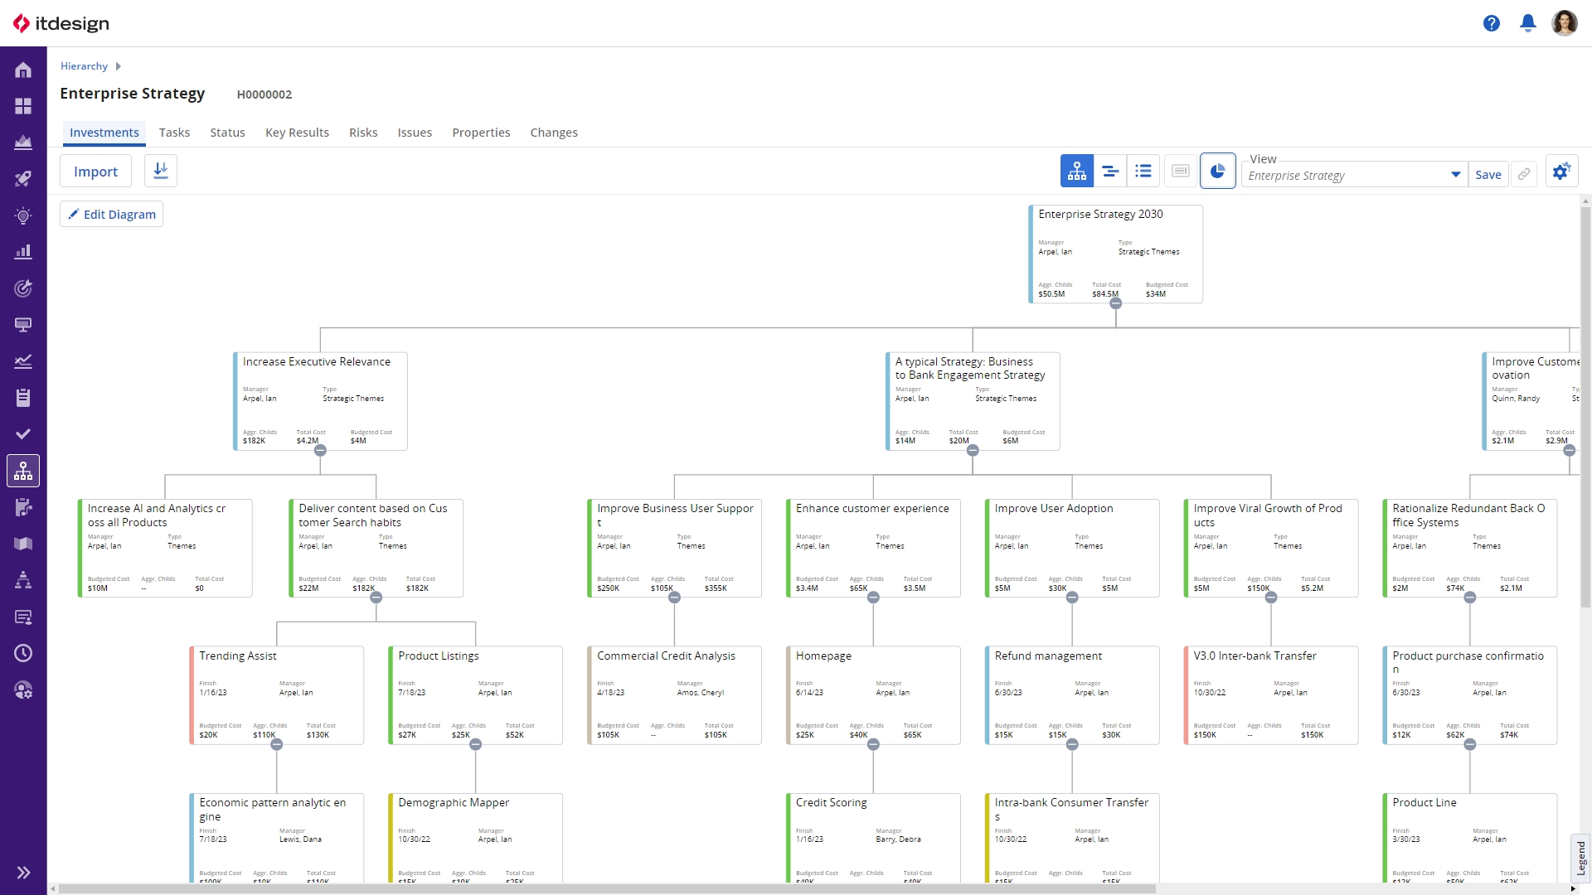Collapse Increase Executive Relevance node children
The image size is (1592, 895).
tap(320, 451)
